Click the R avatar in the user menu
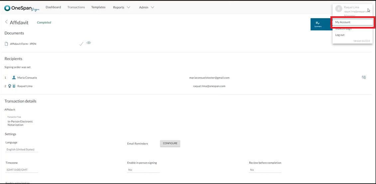This screenshot has width=376, height=184. (x=338, y=9)
